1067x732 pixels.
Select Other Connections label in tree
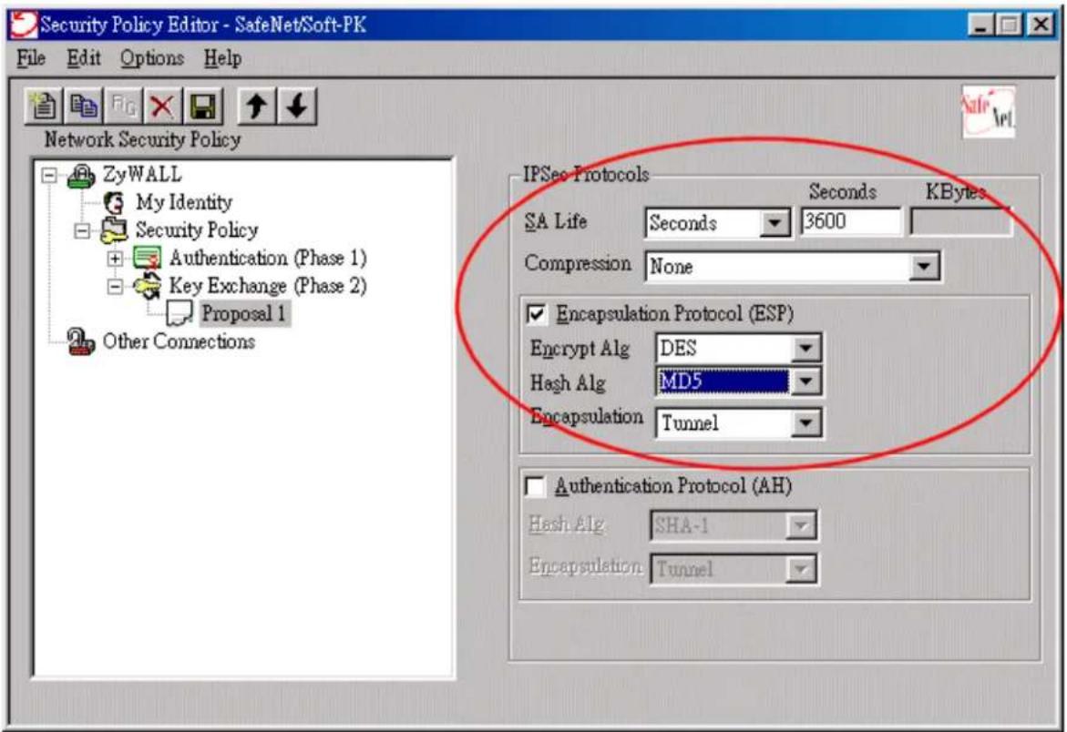[179, 341]
